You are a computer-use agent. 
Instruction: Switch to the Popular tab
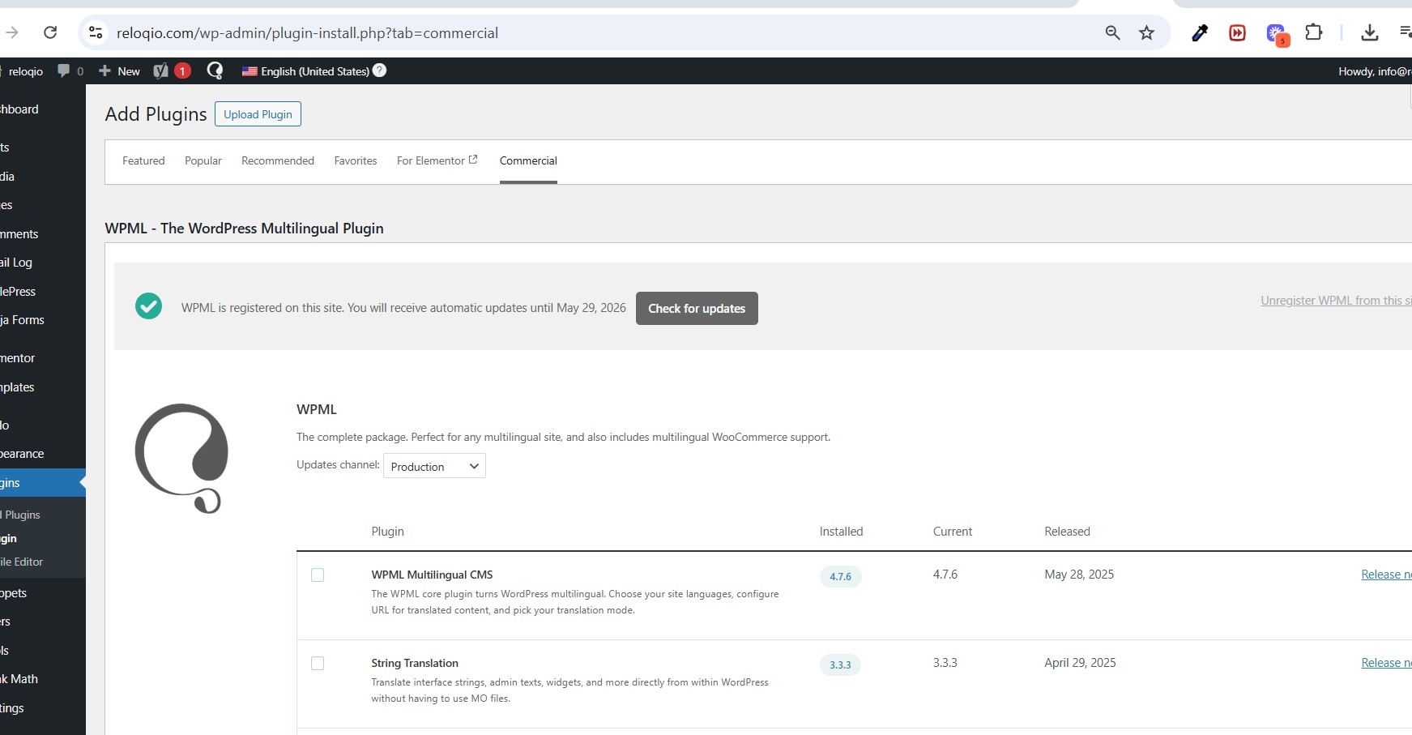coord(203,160)
